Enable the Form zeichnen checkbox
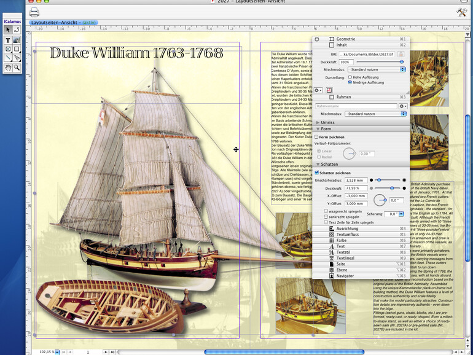The image size is (473, 355). (317, 137)
